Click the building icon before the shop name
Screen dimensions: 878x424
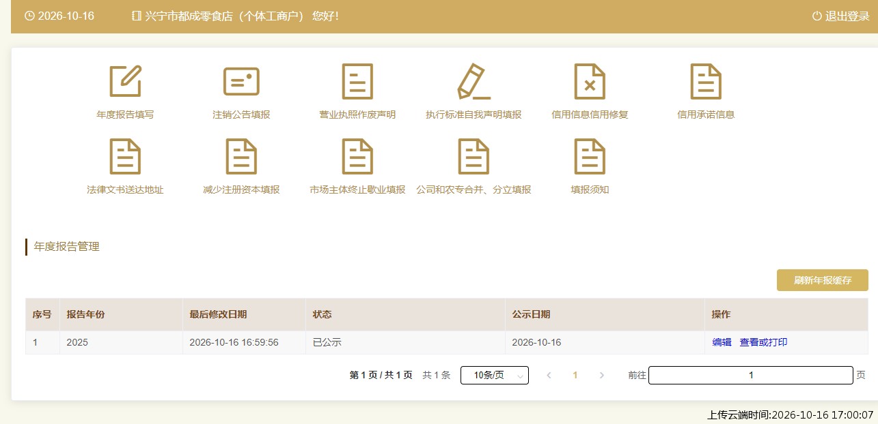[137, 16]
